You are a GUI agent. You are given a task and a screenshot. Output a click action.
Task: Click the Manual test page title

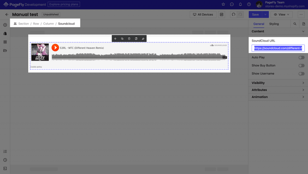25,14
